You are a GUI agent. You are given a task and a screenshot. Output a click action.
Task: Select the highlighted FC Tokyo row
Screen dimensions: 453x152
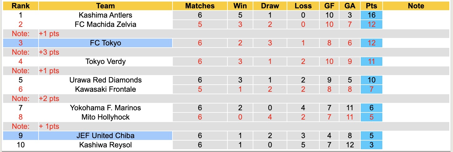[x=105, y=43]
